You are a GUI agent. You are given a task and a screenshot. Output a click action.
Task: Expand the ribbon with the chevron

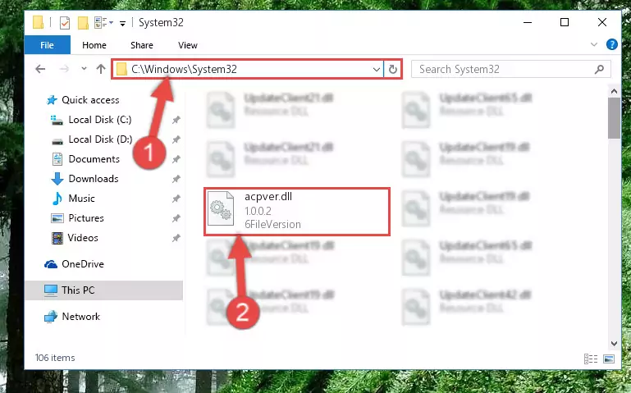(593, 44)
